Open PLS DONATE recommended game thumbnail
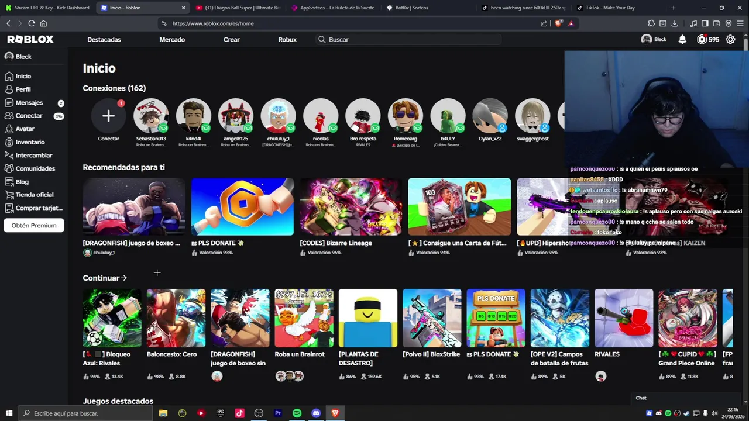 click(x=242, y=206)
